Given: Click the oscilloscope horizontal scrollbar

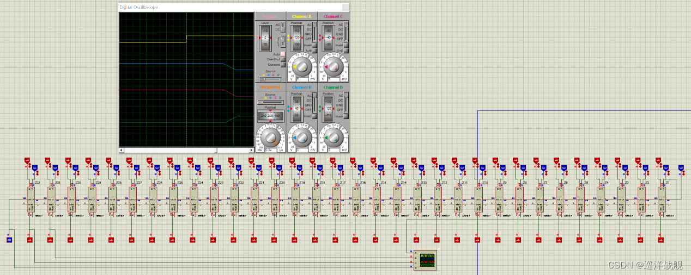Looking at the screenshot, I should tap(186, 150).
